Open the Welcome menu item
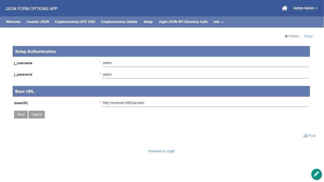 (x=13, y=22)
